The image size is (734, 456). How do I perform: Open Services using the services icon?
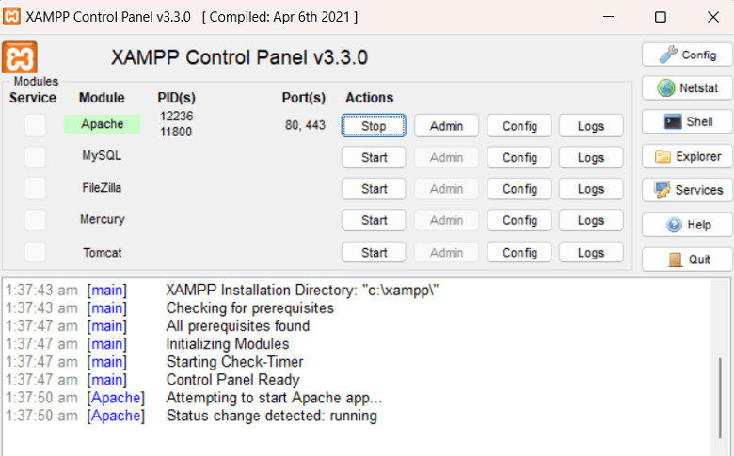click(x=687, y=190)
